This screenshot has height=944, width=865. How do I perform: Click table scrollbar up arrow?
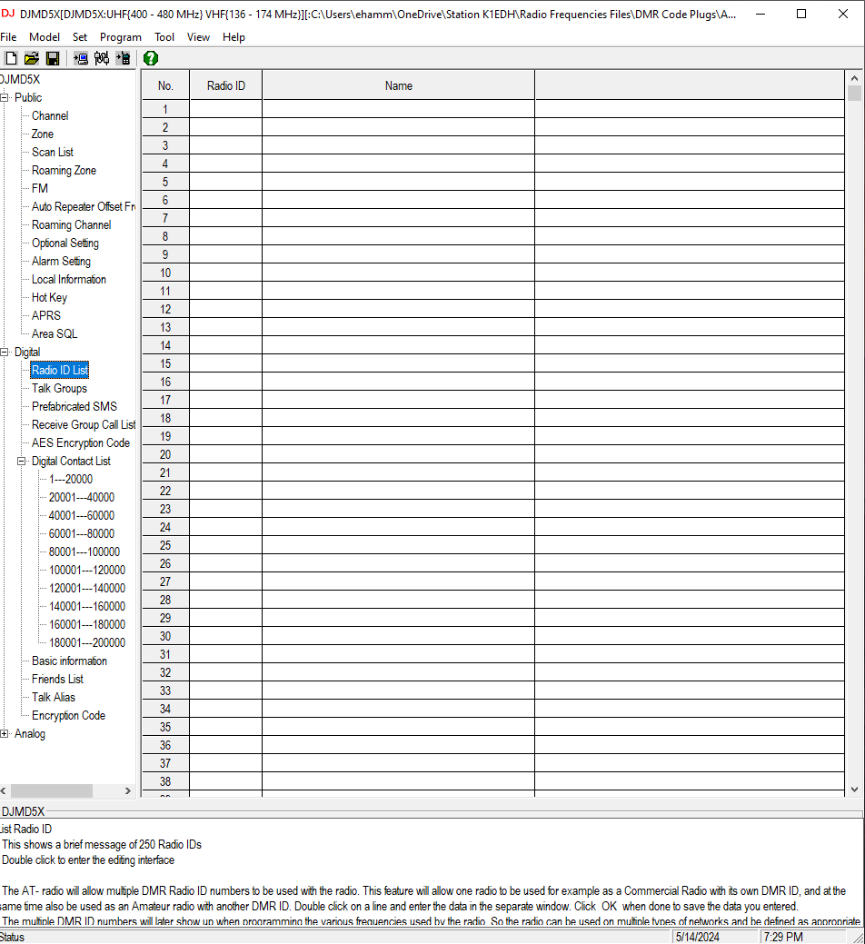(x=854, y=78)
